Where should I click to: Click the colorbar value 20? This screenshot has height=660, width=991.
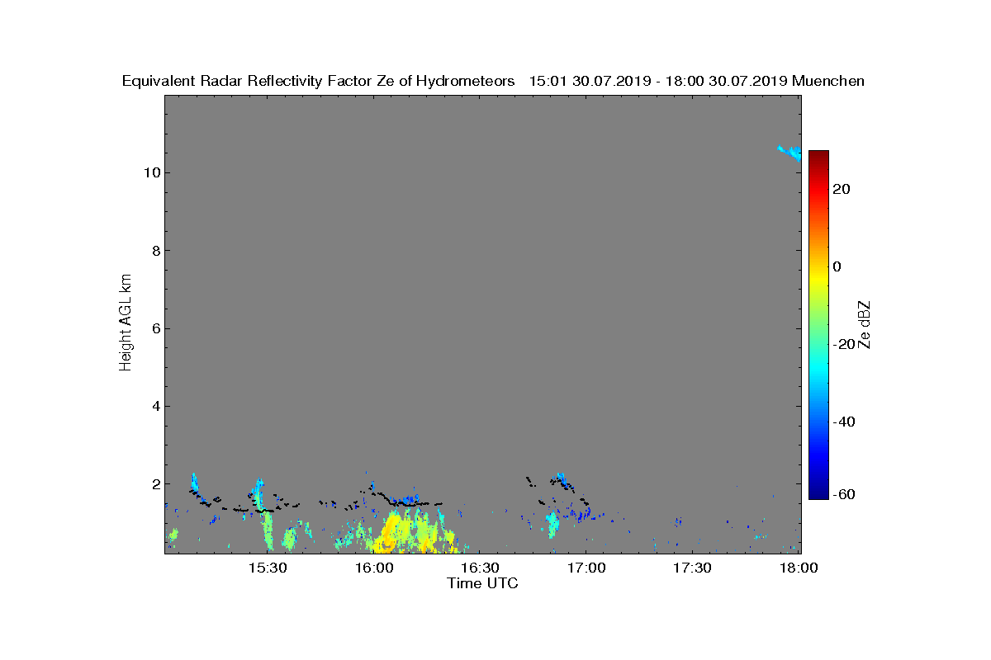(842, 189)
